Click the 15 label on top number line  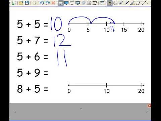[124, 30]
